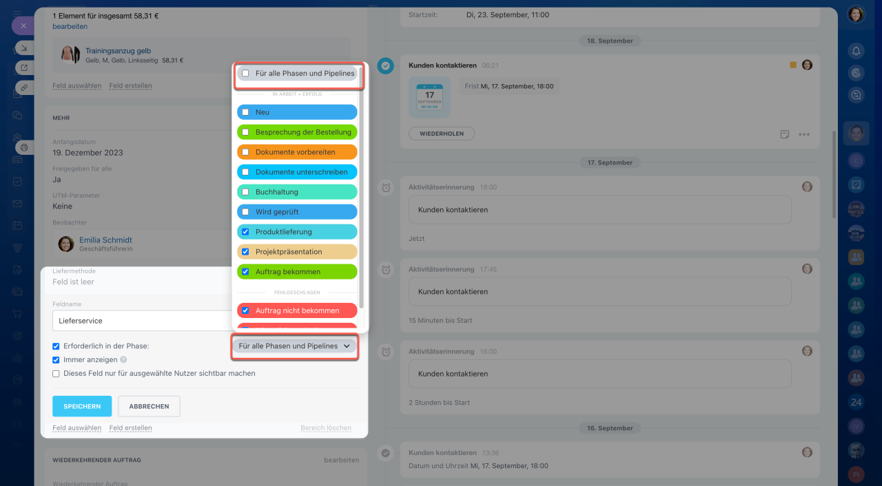Open the number 24 item in right sidebar

[x=856, y=402]
